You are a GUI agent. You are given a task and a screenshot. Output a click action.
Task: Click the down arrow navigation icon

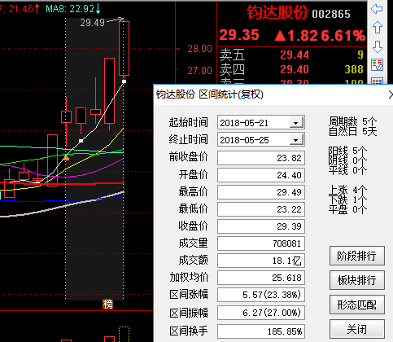[x=378, y=46]
